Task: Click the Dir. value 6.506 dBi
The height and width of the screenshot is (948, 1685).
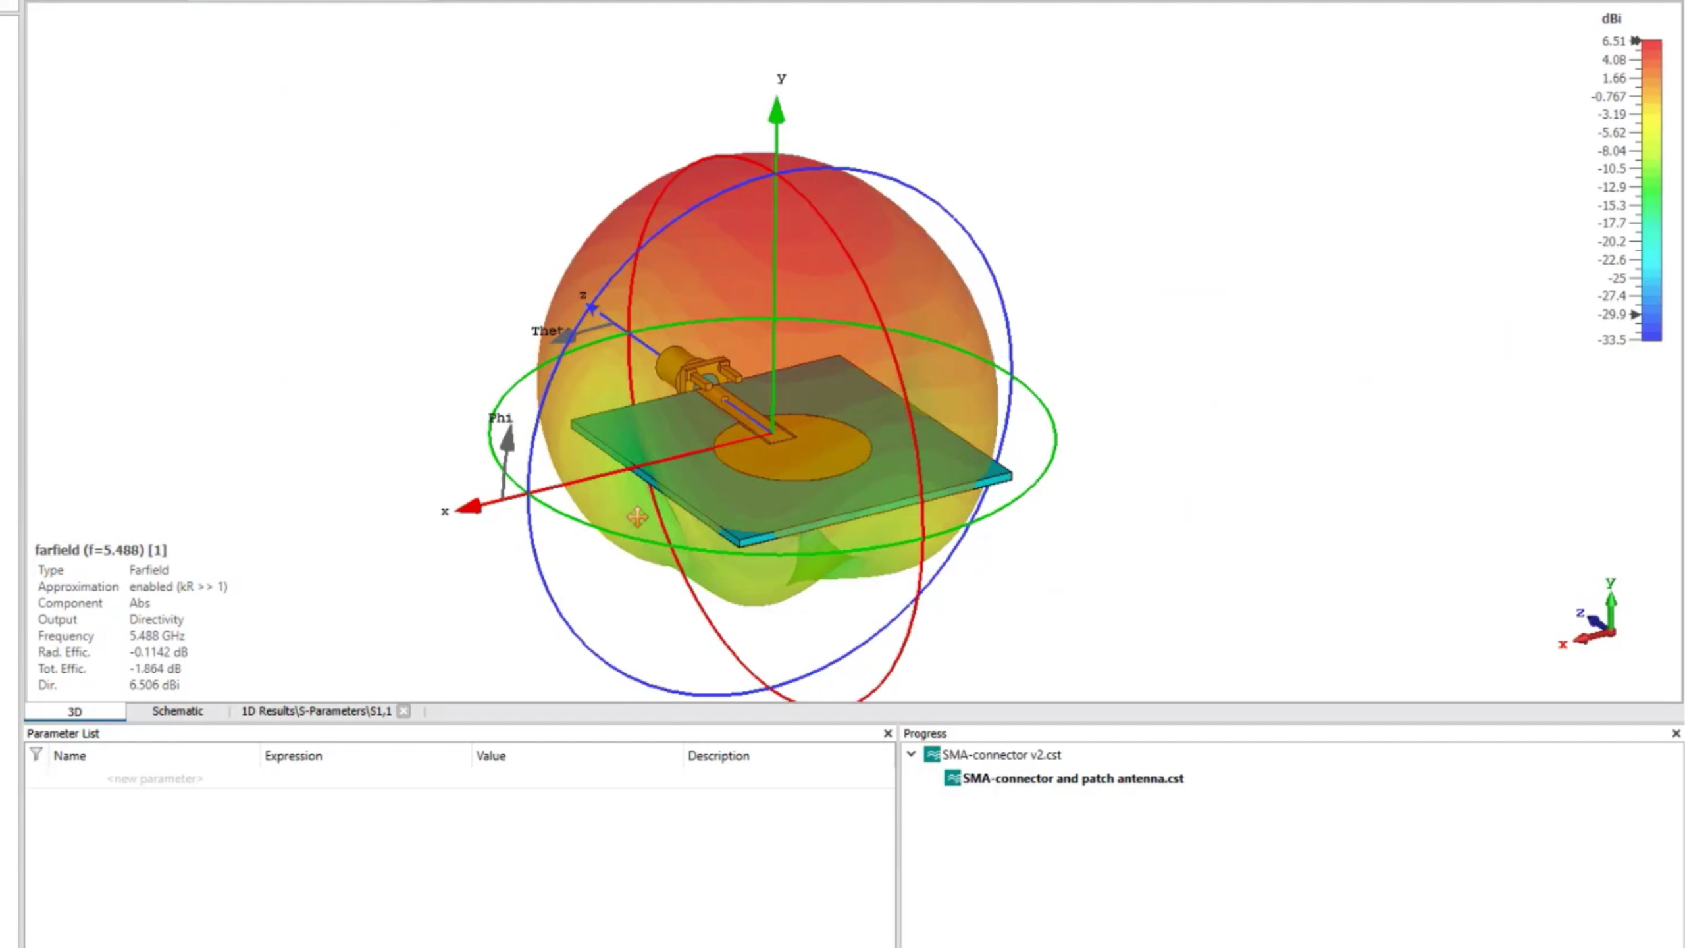Action: pyautogui.click(x=154, y=685)
